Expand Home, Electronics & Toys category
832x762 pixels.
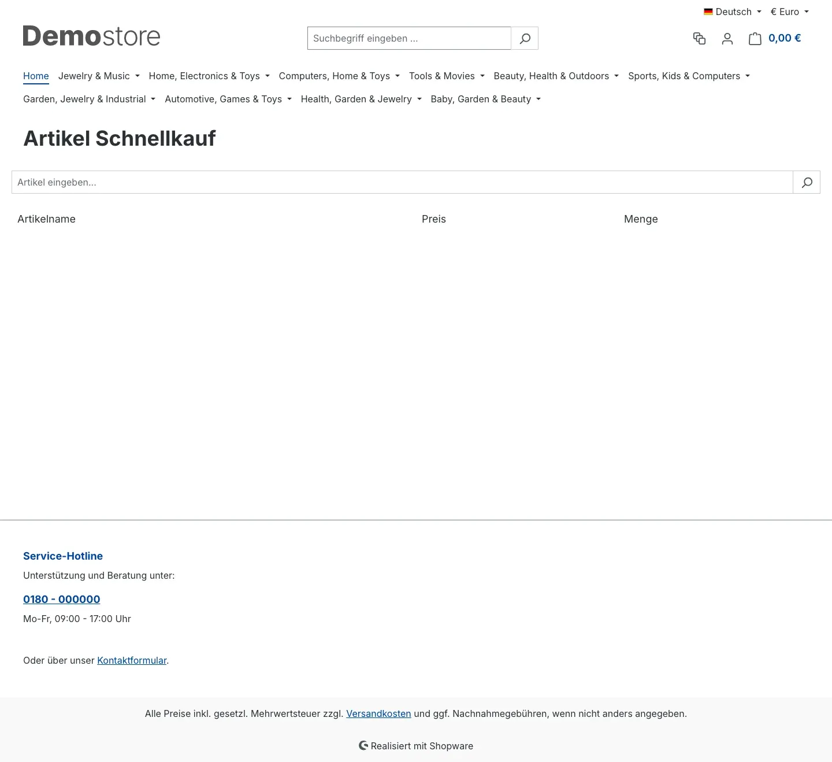pyautogui.click(x=209, y=76)
